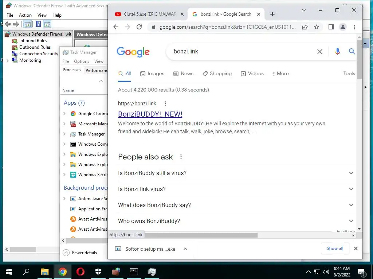
Task: Open Windows Start menu
Action: click(9, 272)
